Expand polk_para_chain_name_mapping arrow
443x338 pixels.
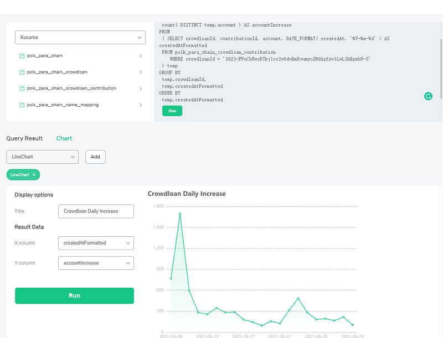pos(141,105)
